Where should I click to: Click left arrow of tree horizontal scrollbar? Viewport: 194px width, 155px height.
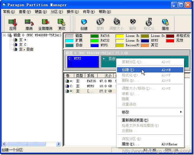4,144
